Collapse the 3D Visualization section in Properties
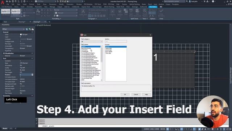Image resolution: width=232 pixels, height=131 pixels. tap(32, 53)
